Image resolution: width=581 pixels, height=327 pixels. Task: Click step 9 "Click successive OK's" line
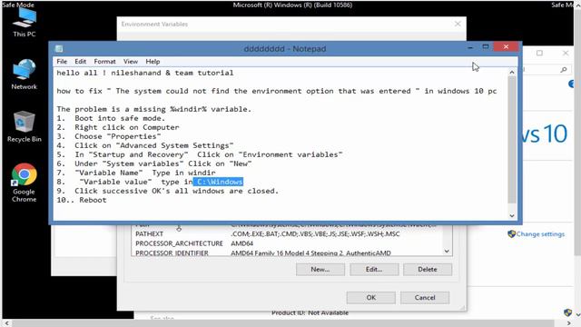coord(167,191)
